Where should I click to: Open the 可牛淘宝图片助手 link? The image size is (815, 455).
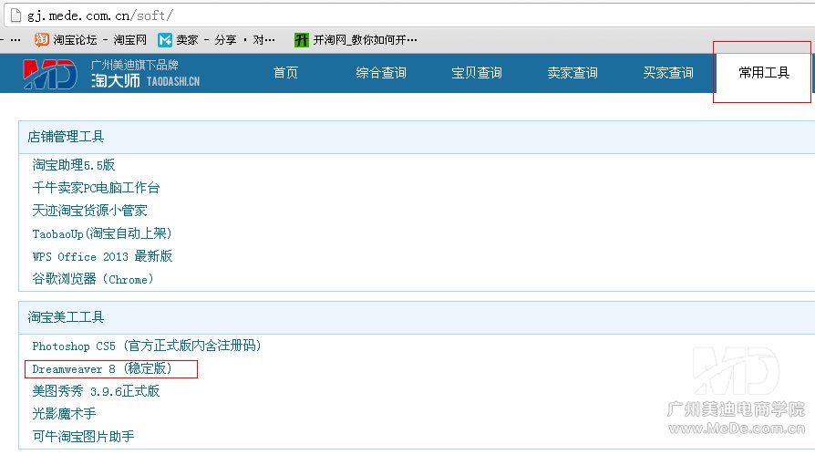(x=83, y=436)
